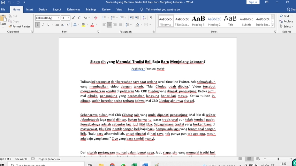Apply the red font color
The height and width of the screenshot is (166, 296).
[x=92, y=25]
